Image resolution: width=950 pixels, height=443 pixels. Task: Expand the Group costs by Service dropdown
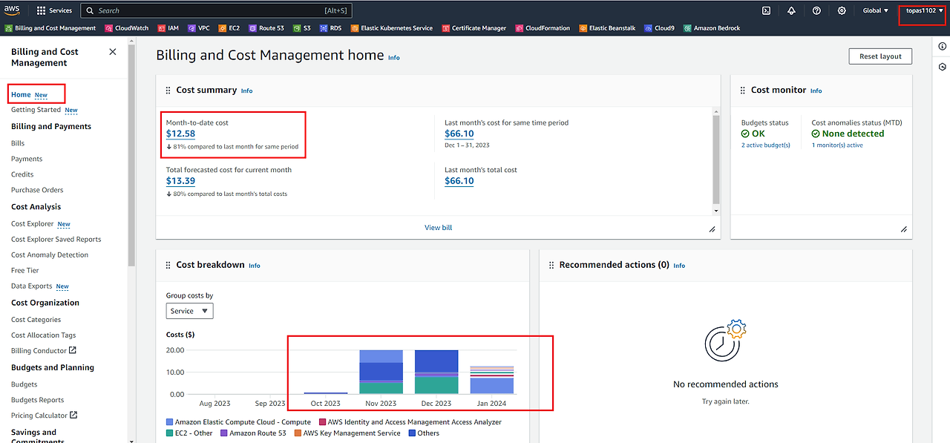tap(189, 311)
